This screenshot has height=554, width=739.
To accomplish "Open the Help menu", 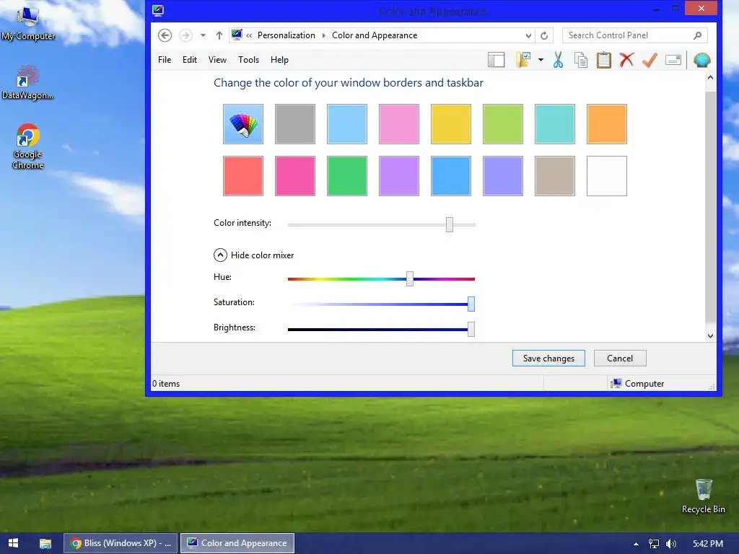I will point(279,60).
